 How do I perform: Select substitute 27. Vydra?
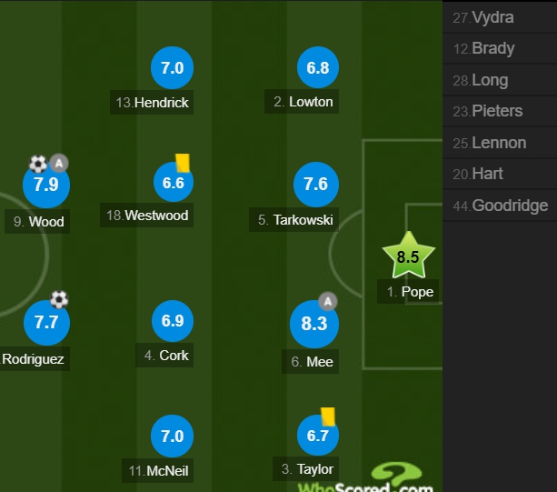click(x=500, y=17)
